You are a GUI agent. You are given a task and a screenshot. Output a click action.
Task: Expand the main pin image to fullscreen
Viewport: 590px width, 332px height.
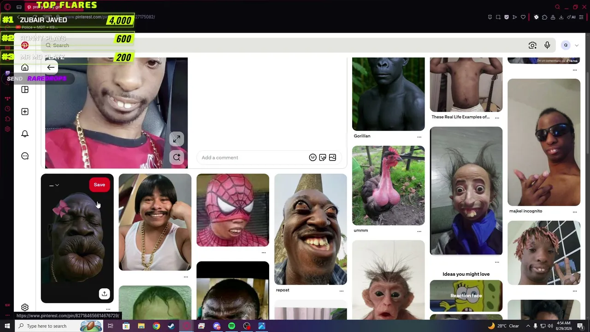tap(177, 139)
